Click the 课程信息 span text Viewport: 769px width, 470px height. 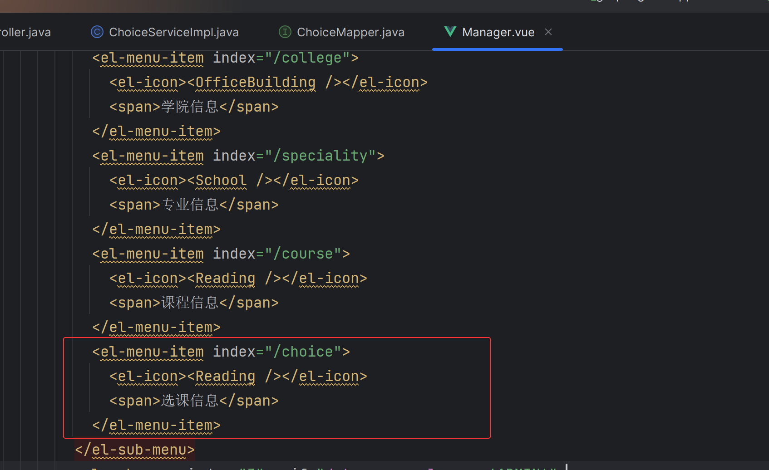190,303
